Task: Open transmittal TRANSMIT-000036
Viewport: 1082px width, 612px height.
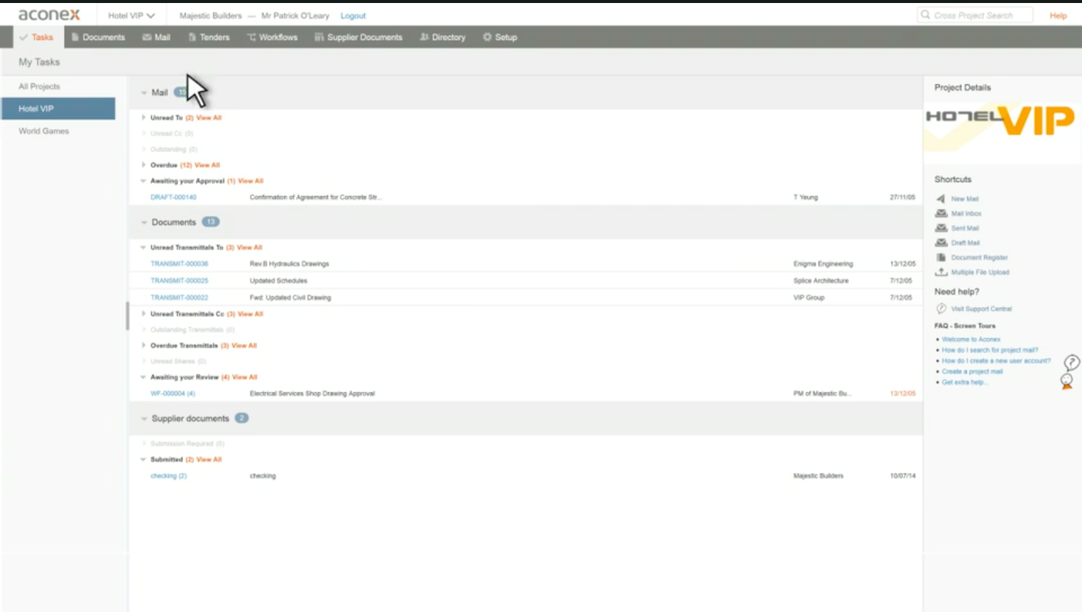Action: [180, 264]
